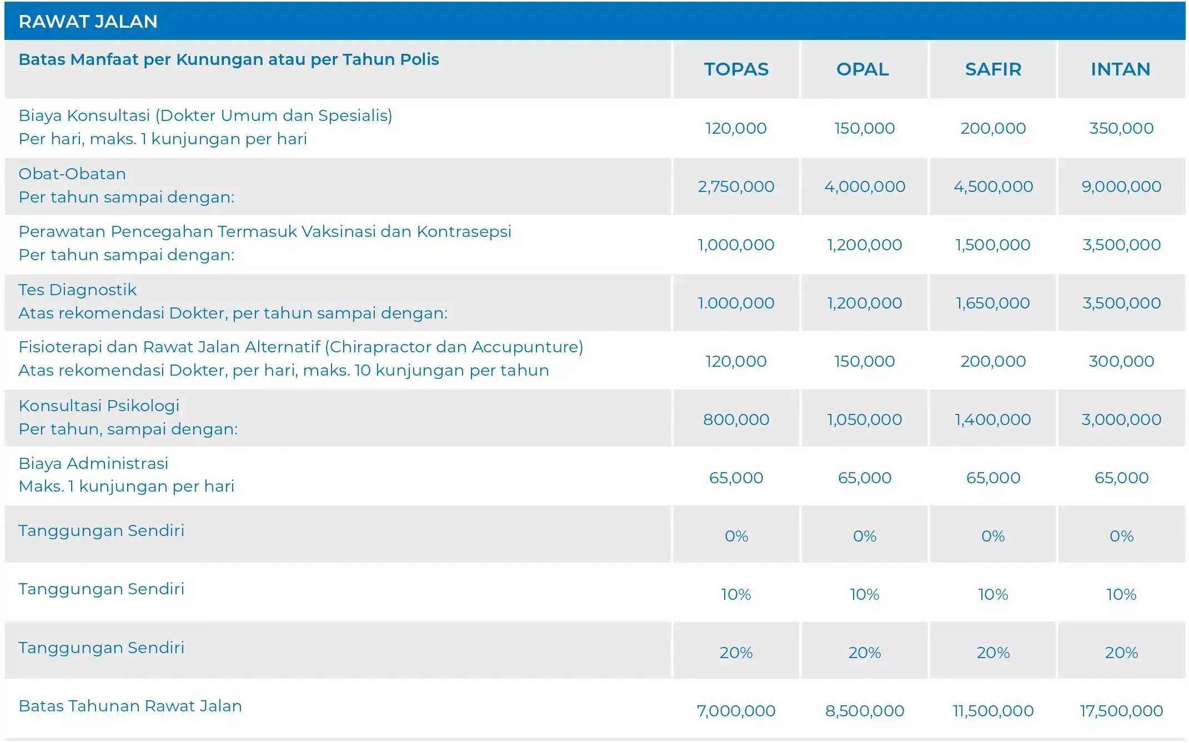Select the SAFIR column header
Image resolution: width=1189 pixels, height=743 pixels.
(x=993, y=69)
